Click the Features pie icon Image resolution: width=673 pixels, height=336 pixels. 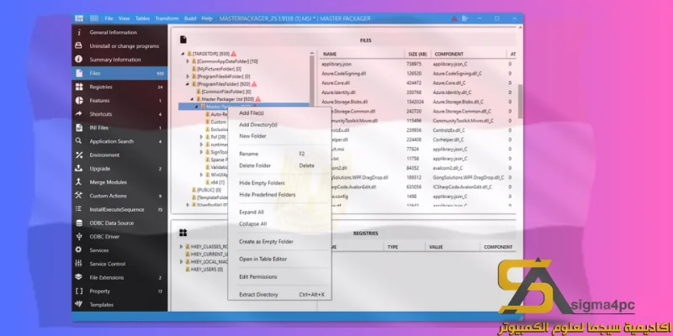pos(78,100)
